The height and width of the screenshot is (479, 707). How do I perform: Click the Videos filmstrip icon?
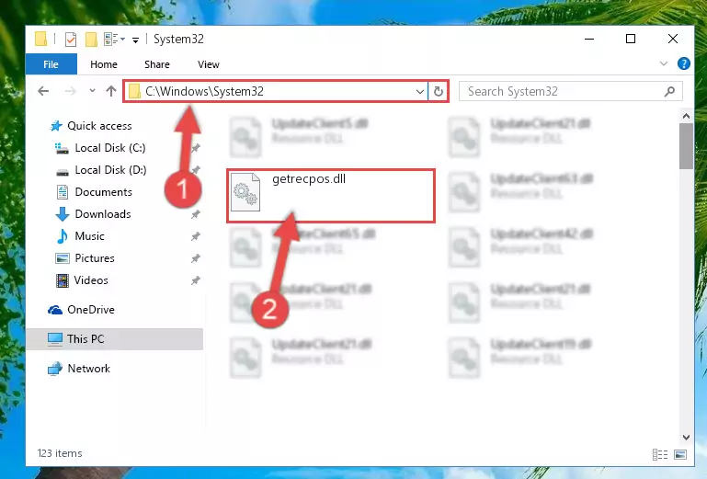(63, 280)
